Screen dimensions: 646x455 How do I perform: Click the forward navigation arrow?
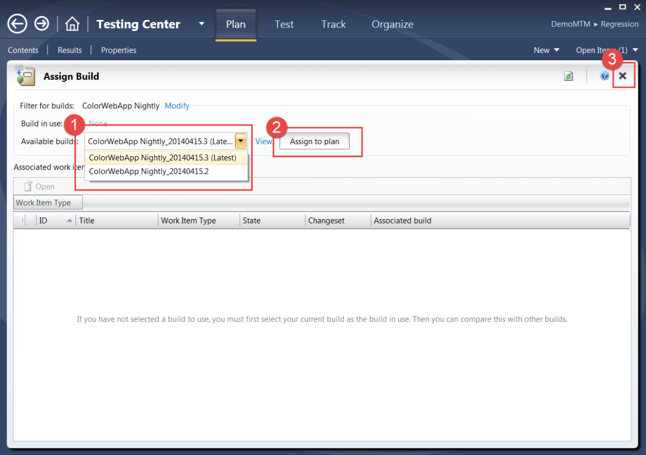(41, 24)
